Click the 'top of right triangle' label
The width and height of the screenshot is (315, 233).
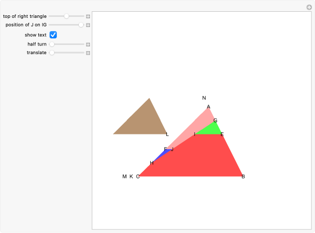pyautogui.click(x=25, y=16)
